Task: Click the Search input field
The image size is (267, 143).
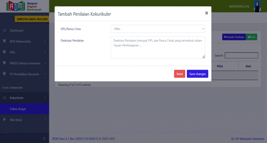Action: coord(241,56)
